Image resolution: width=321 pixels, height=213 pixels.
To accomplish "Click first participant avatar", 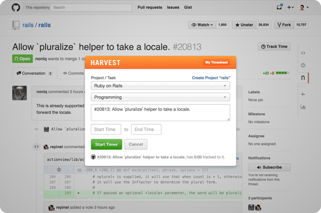I will 251,207.
